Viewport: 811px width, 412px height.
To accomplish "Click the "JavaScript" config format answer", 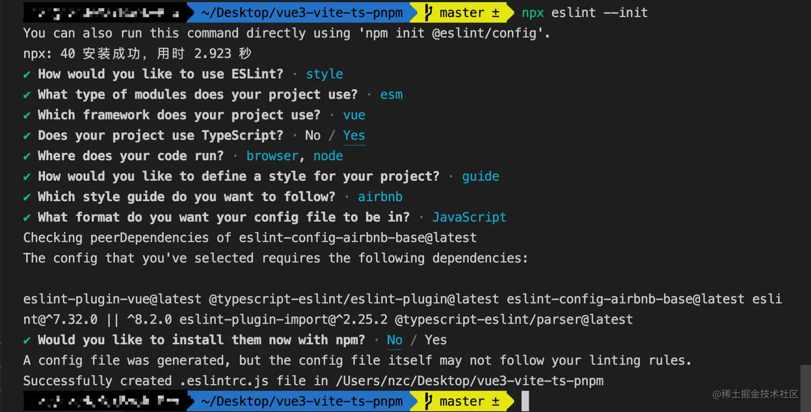I will tap(469, 217).
